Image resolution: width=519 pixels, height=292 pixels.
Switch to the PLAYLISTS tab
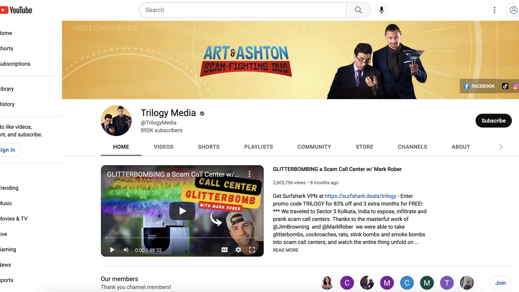click(x=259, y=147)
